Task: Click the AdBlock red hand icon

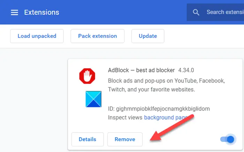Action: click(x=87, y=76)
